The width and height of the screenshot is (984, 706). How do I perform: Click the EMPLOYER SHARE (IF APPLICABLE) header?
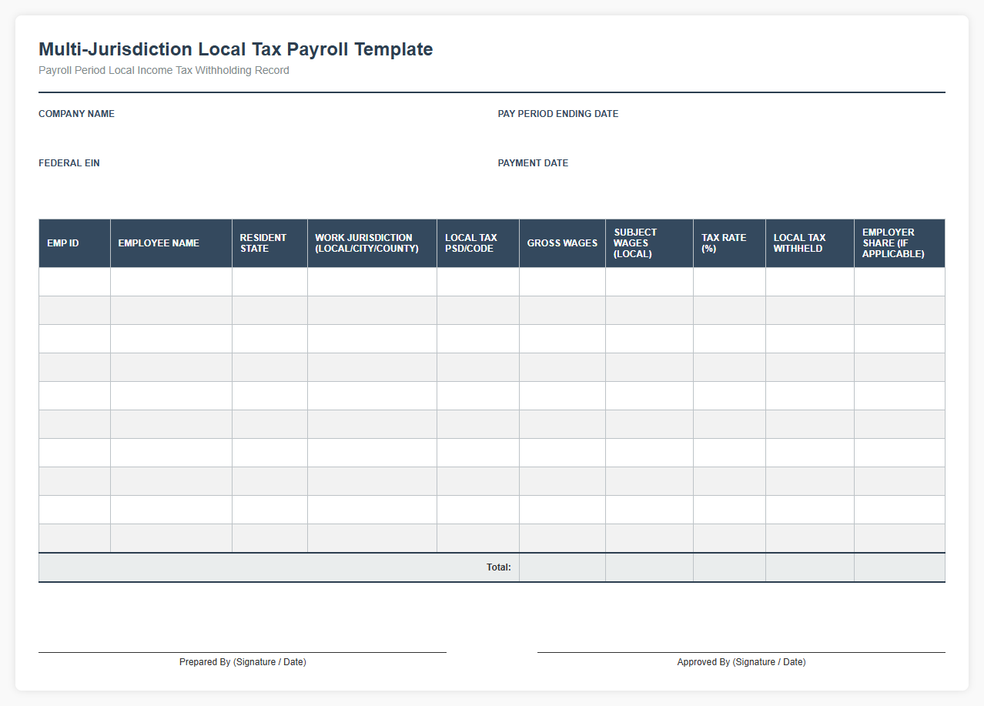899,243
